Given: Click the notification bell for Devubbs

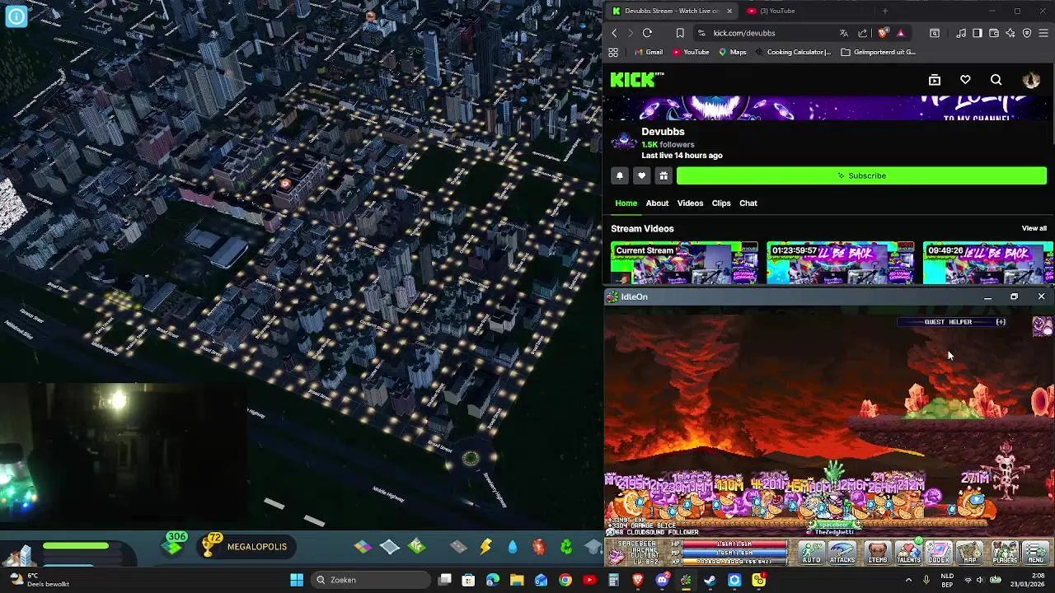Looking at the screenshot, I should coord(620,175).
